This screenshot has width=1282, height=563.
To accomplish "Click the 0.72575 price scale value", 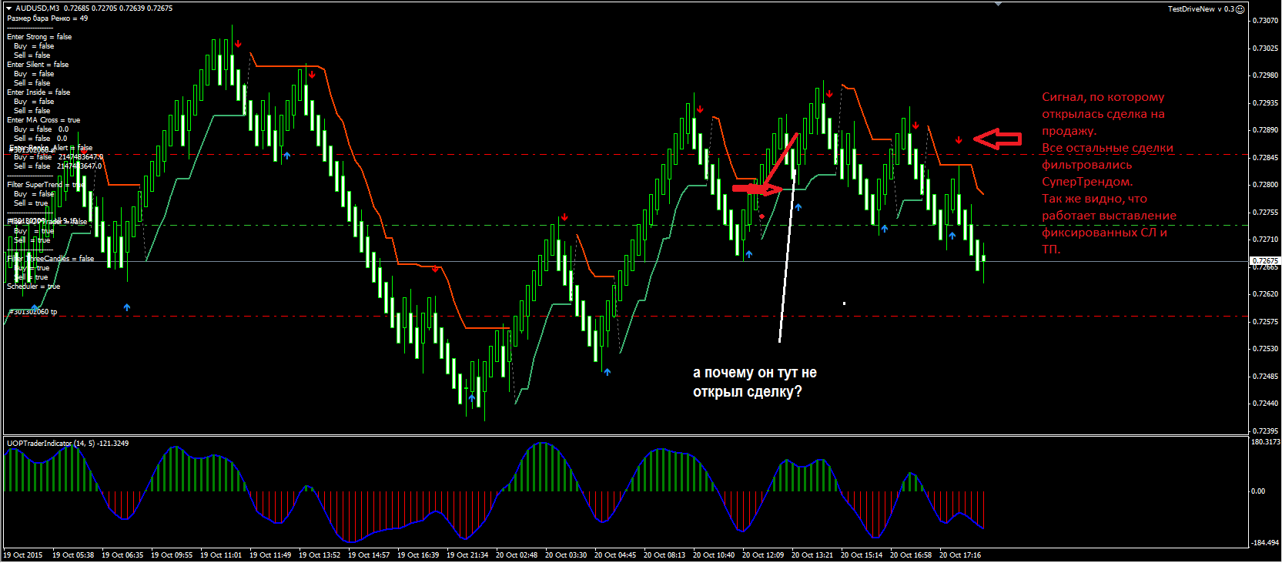I will 1266,322.
